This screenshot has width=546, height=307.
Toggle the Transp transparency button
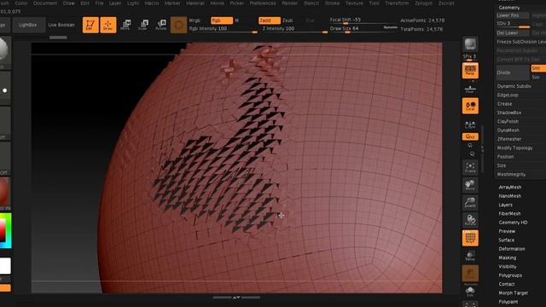470,256
